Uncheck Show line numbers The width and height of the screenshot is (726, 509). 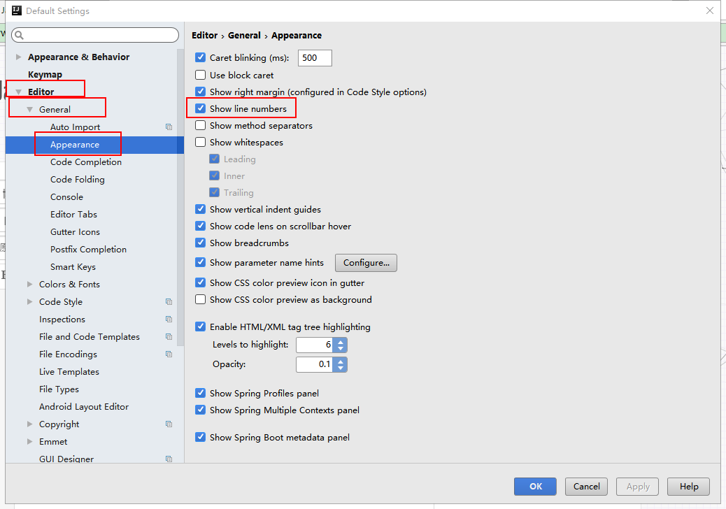[201, 108]
